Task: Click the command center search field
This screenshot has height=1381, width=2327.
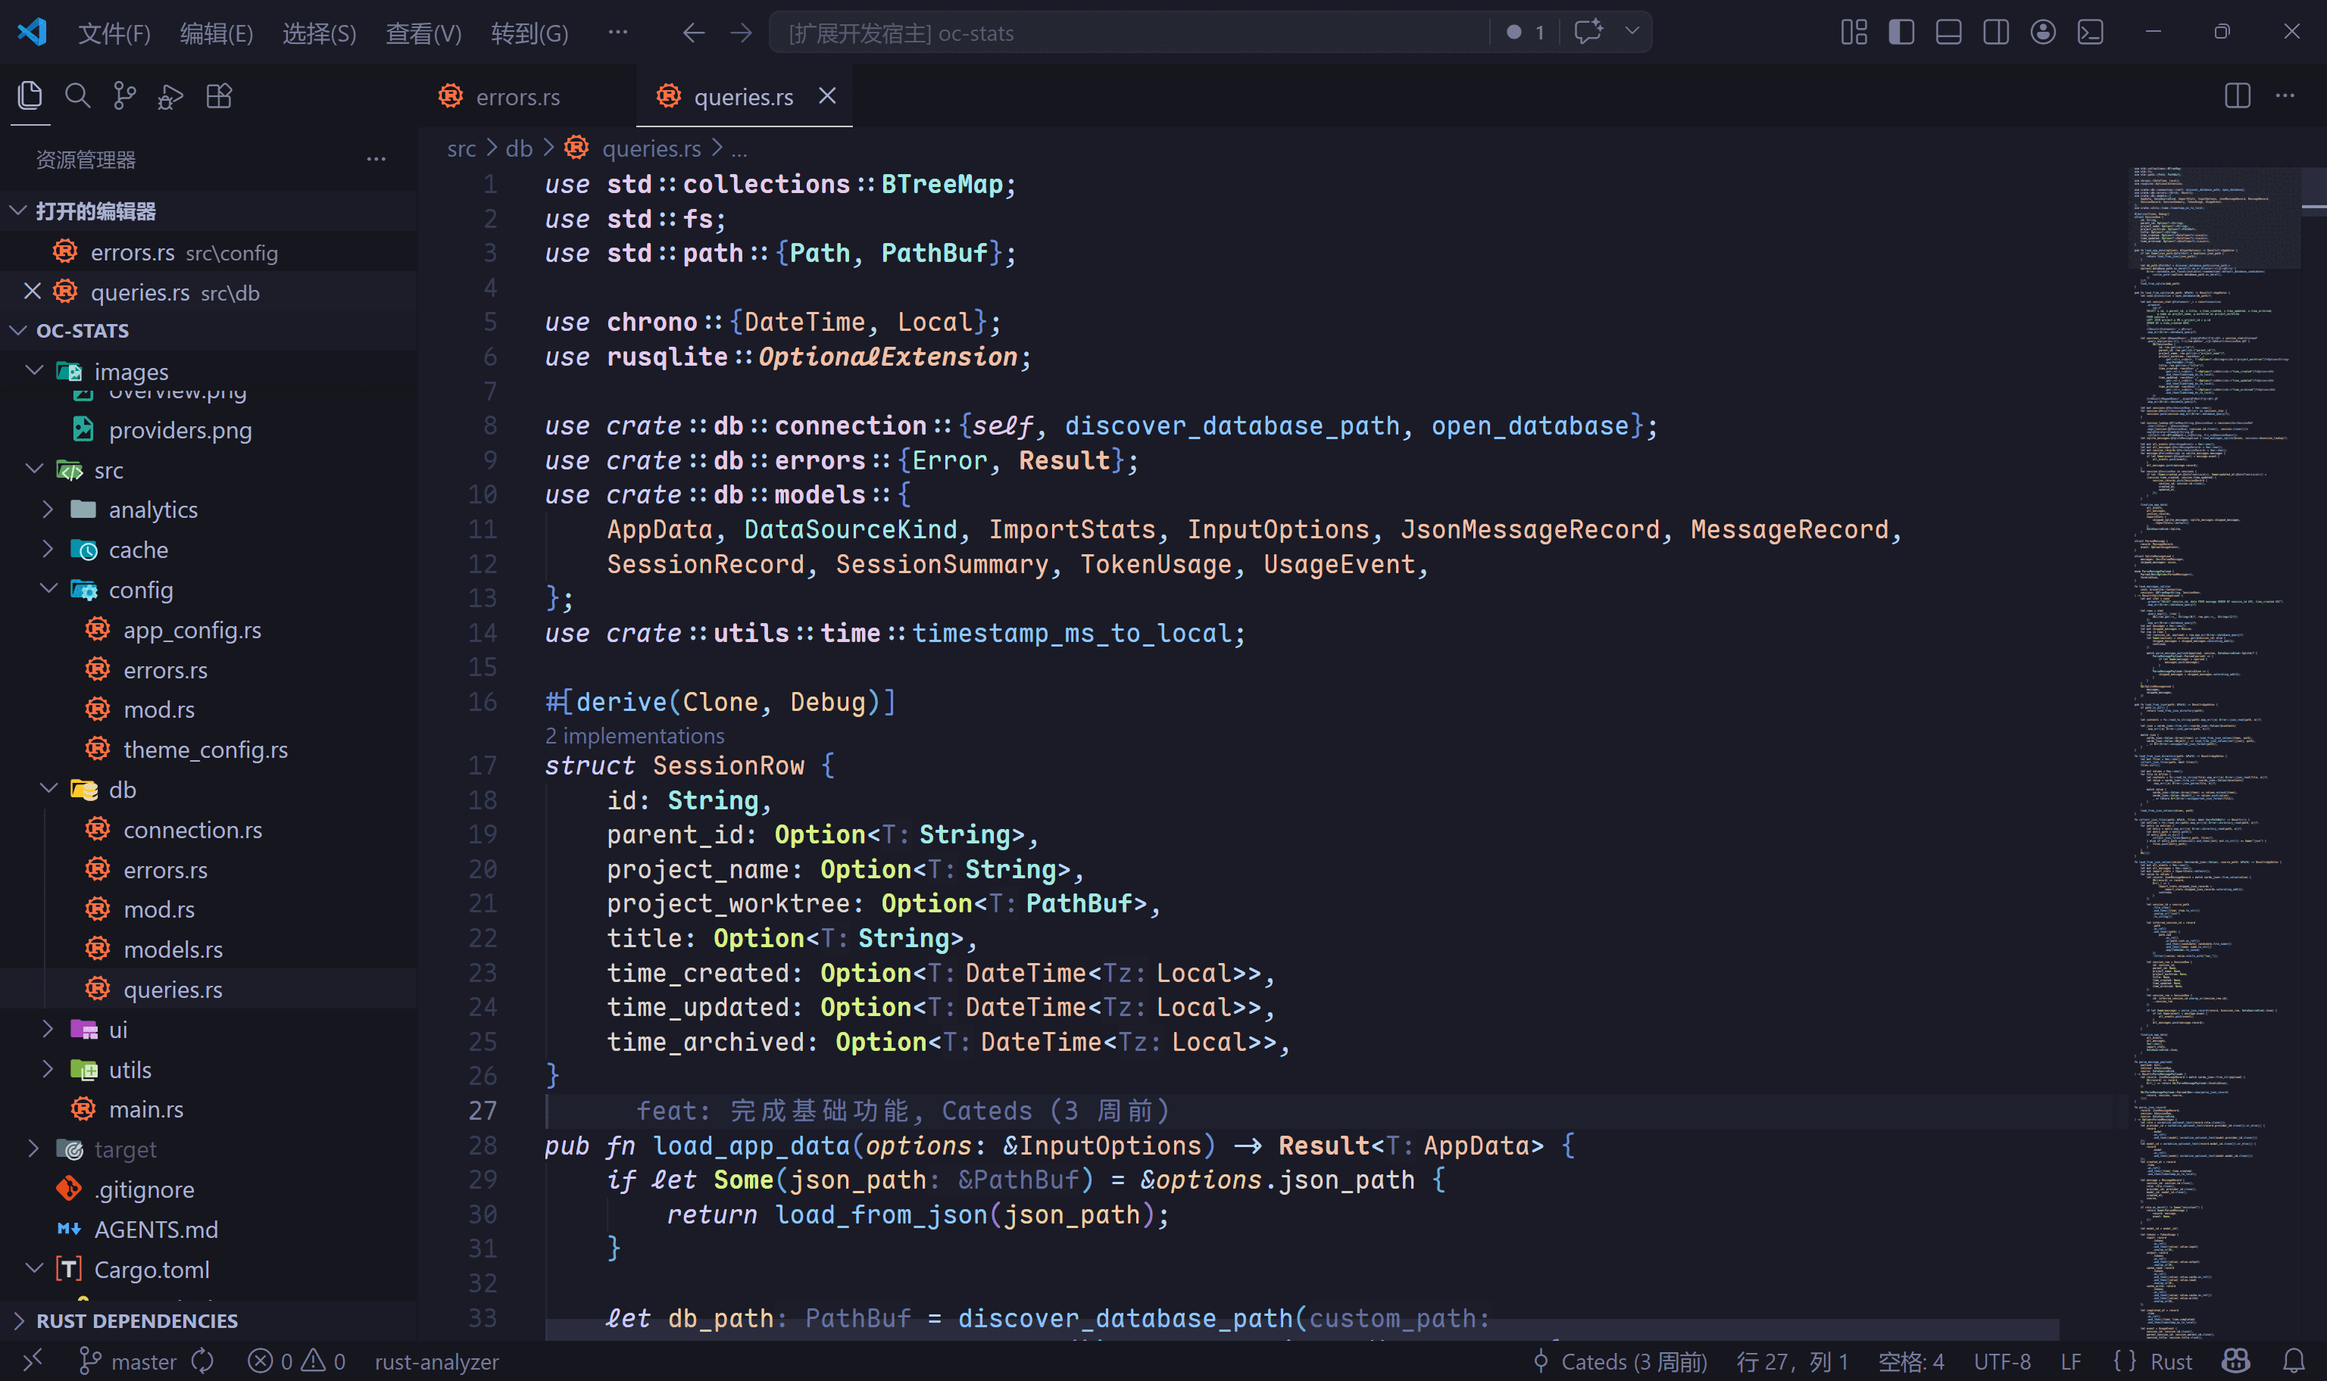Action: click(x=1129, y=33)
